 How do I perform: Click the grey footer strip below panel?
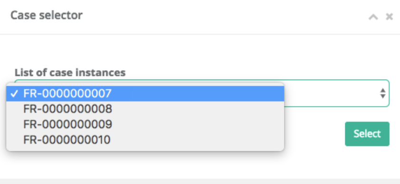200,181
